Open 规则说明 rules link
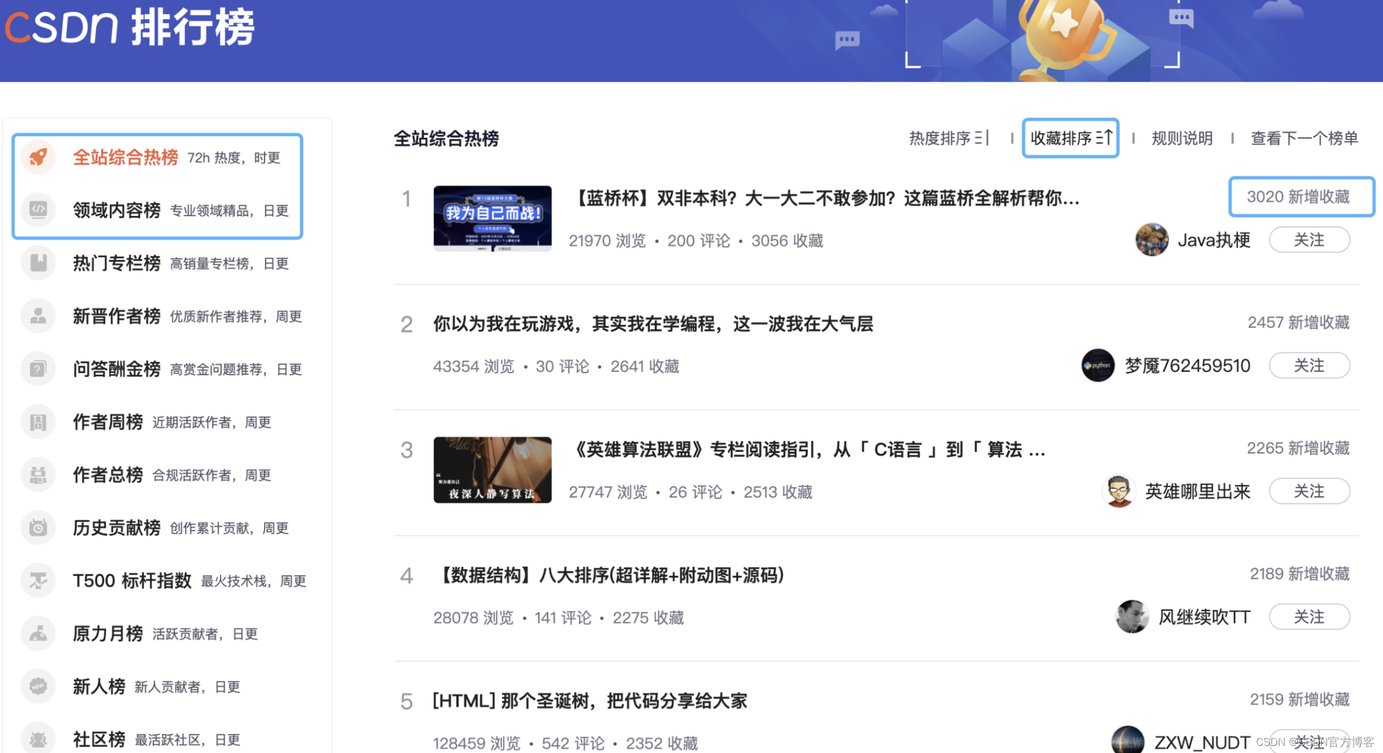The height and width of the screenshot is (753, 1383). click(1181, 138)
